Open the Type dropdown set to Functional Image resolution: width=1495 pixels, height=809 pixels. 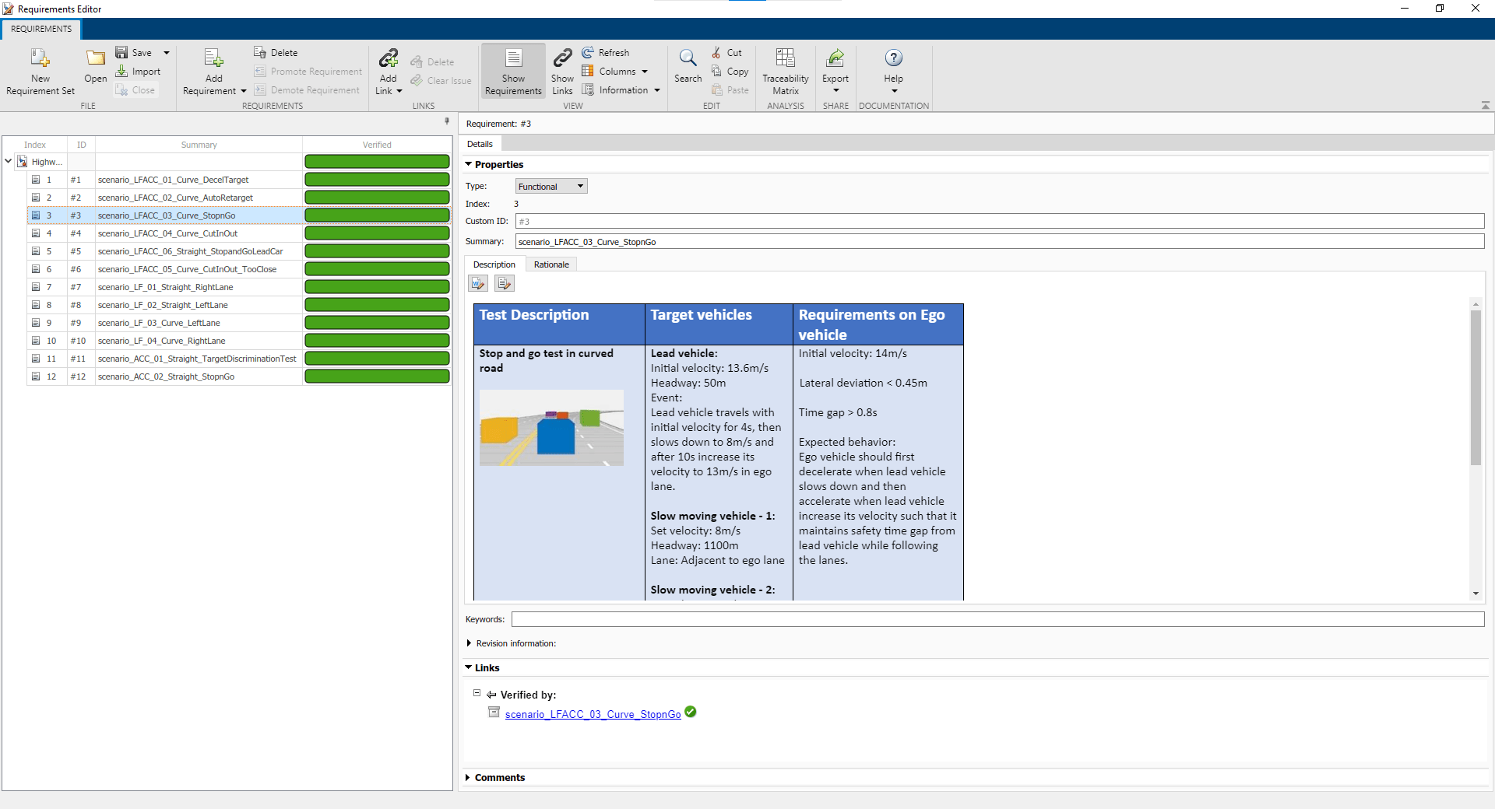[x=551, y=187]
